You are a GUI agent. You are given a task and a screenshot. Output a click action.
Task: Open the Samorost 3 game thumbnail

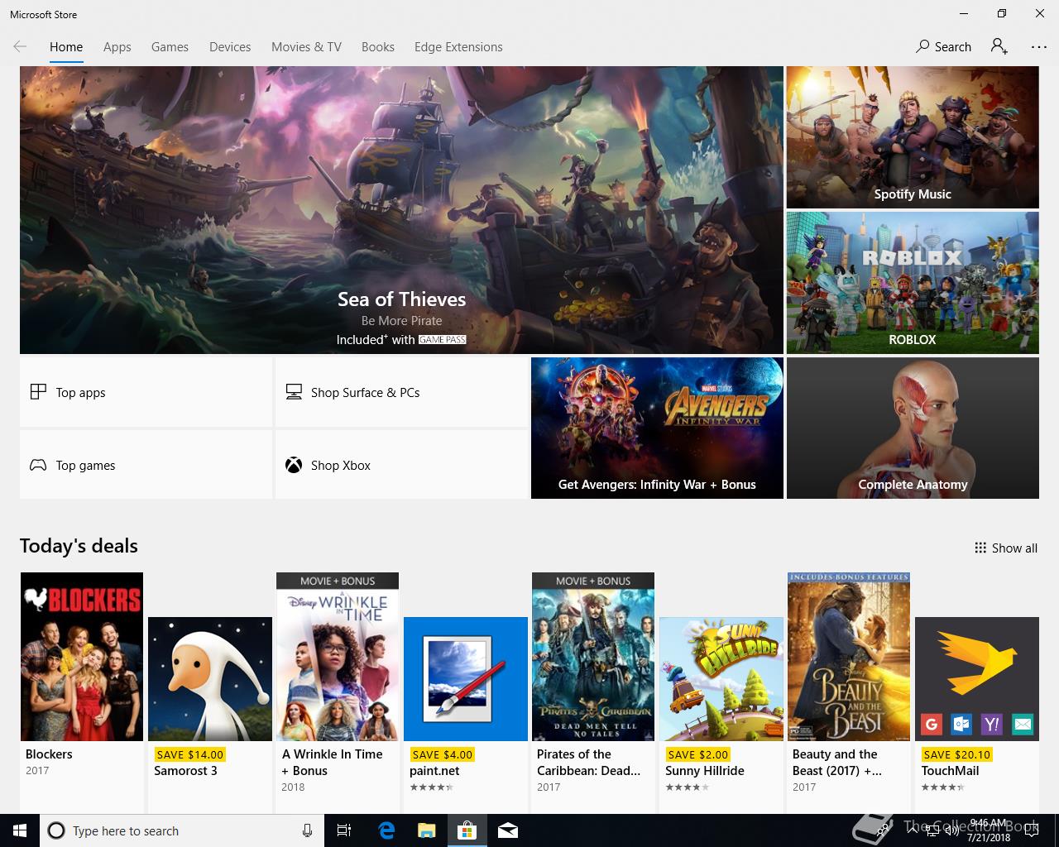[210, 679]
